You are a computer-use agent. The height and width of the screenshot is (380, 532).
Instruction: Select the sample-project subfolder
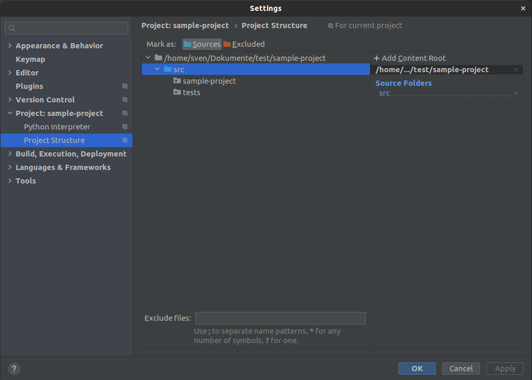tap(208, 81)
